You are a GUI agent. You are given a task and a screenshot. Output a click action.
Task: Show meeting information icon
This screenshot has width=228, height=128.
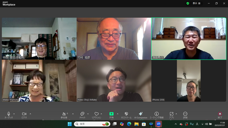[x=157, y=114]
